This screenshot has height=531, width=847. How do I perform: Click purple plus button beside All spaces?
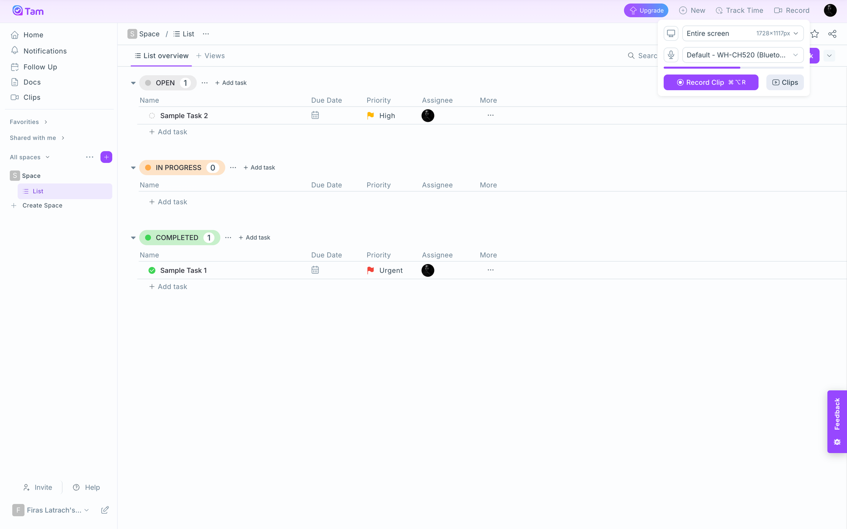tap(106, 157)
